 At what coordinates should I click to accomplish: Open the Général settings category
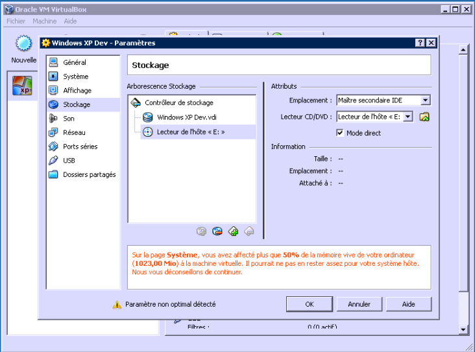click(74, 63)
